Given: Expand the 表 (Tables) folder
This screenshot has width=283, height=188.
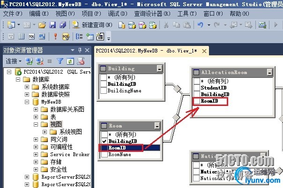Looking at the screenshot, I should 36,117.
